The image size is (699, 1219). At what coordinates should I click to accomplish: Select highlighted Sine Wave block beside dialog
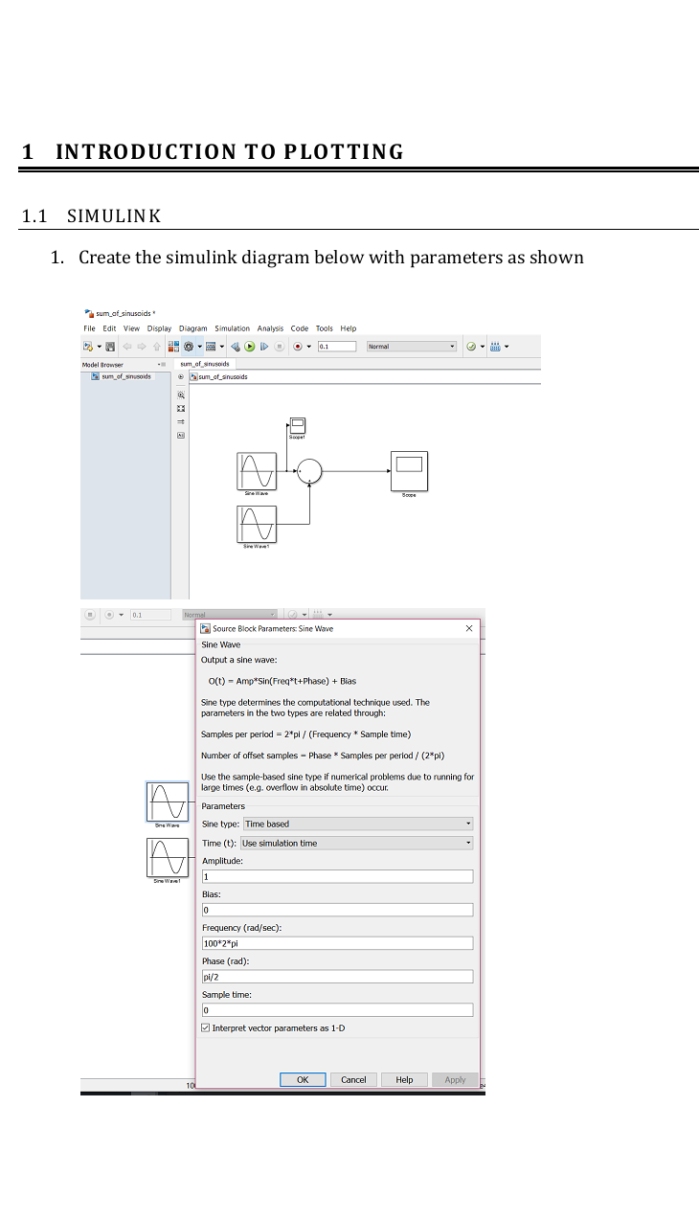[x=168, y=801]
